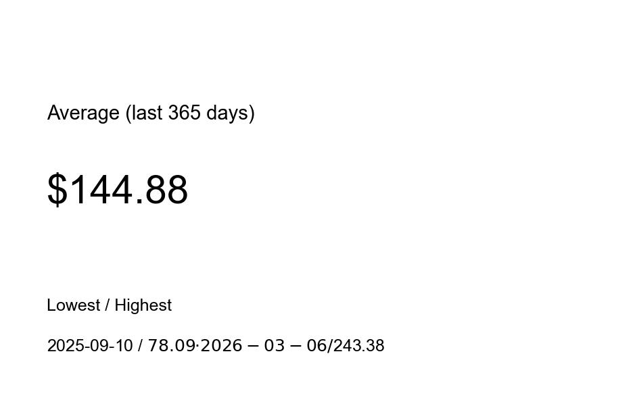Screen dimensions: 637x406
Task: Click the month "03" in the highest date
Action: (x=274, y=346)
